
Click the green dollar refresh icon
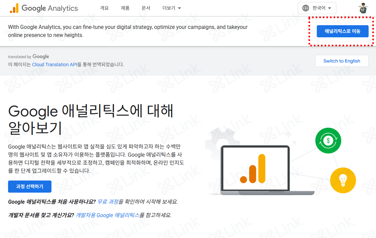(328, 141)
